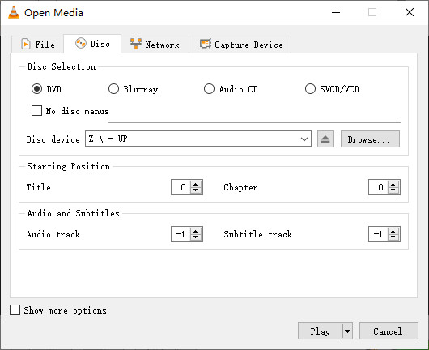Increase the Title value with up arrow
This screenshot has height=350, width=429.
click(x=196, y=184)
